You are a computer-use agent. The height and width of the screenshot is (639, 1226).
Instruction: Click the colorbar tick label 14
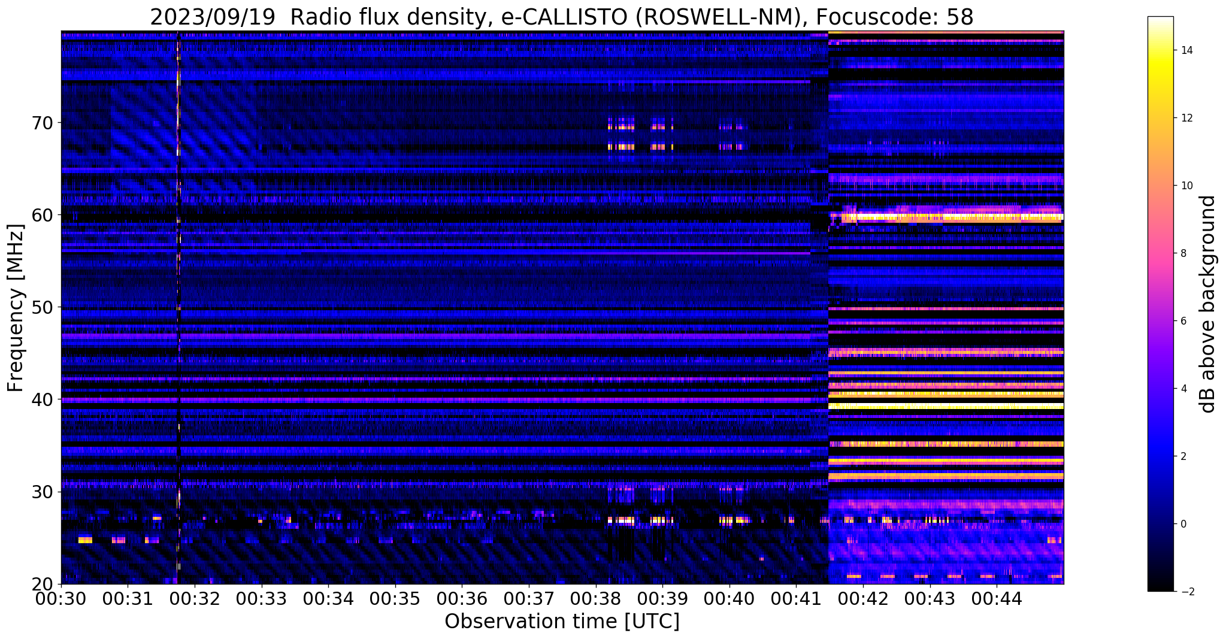pos(1186,50)
